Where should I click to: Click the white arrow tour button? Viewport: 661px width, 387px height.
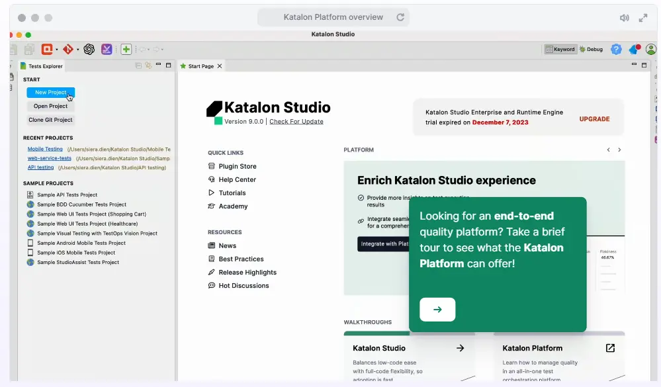click(437, 310)
